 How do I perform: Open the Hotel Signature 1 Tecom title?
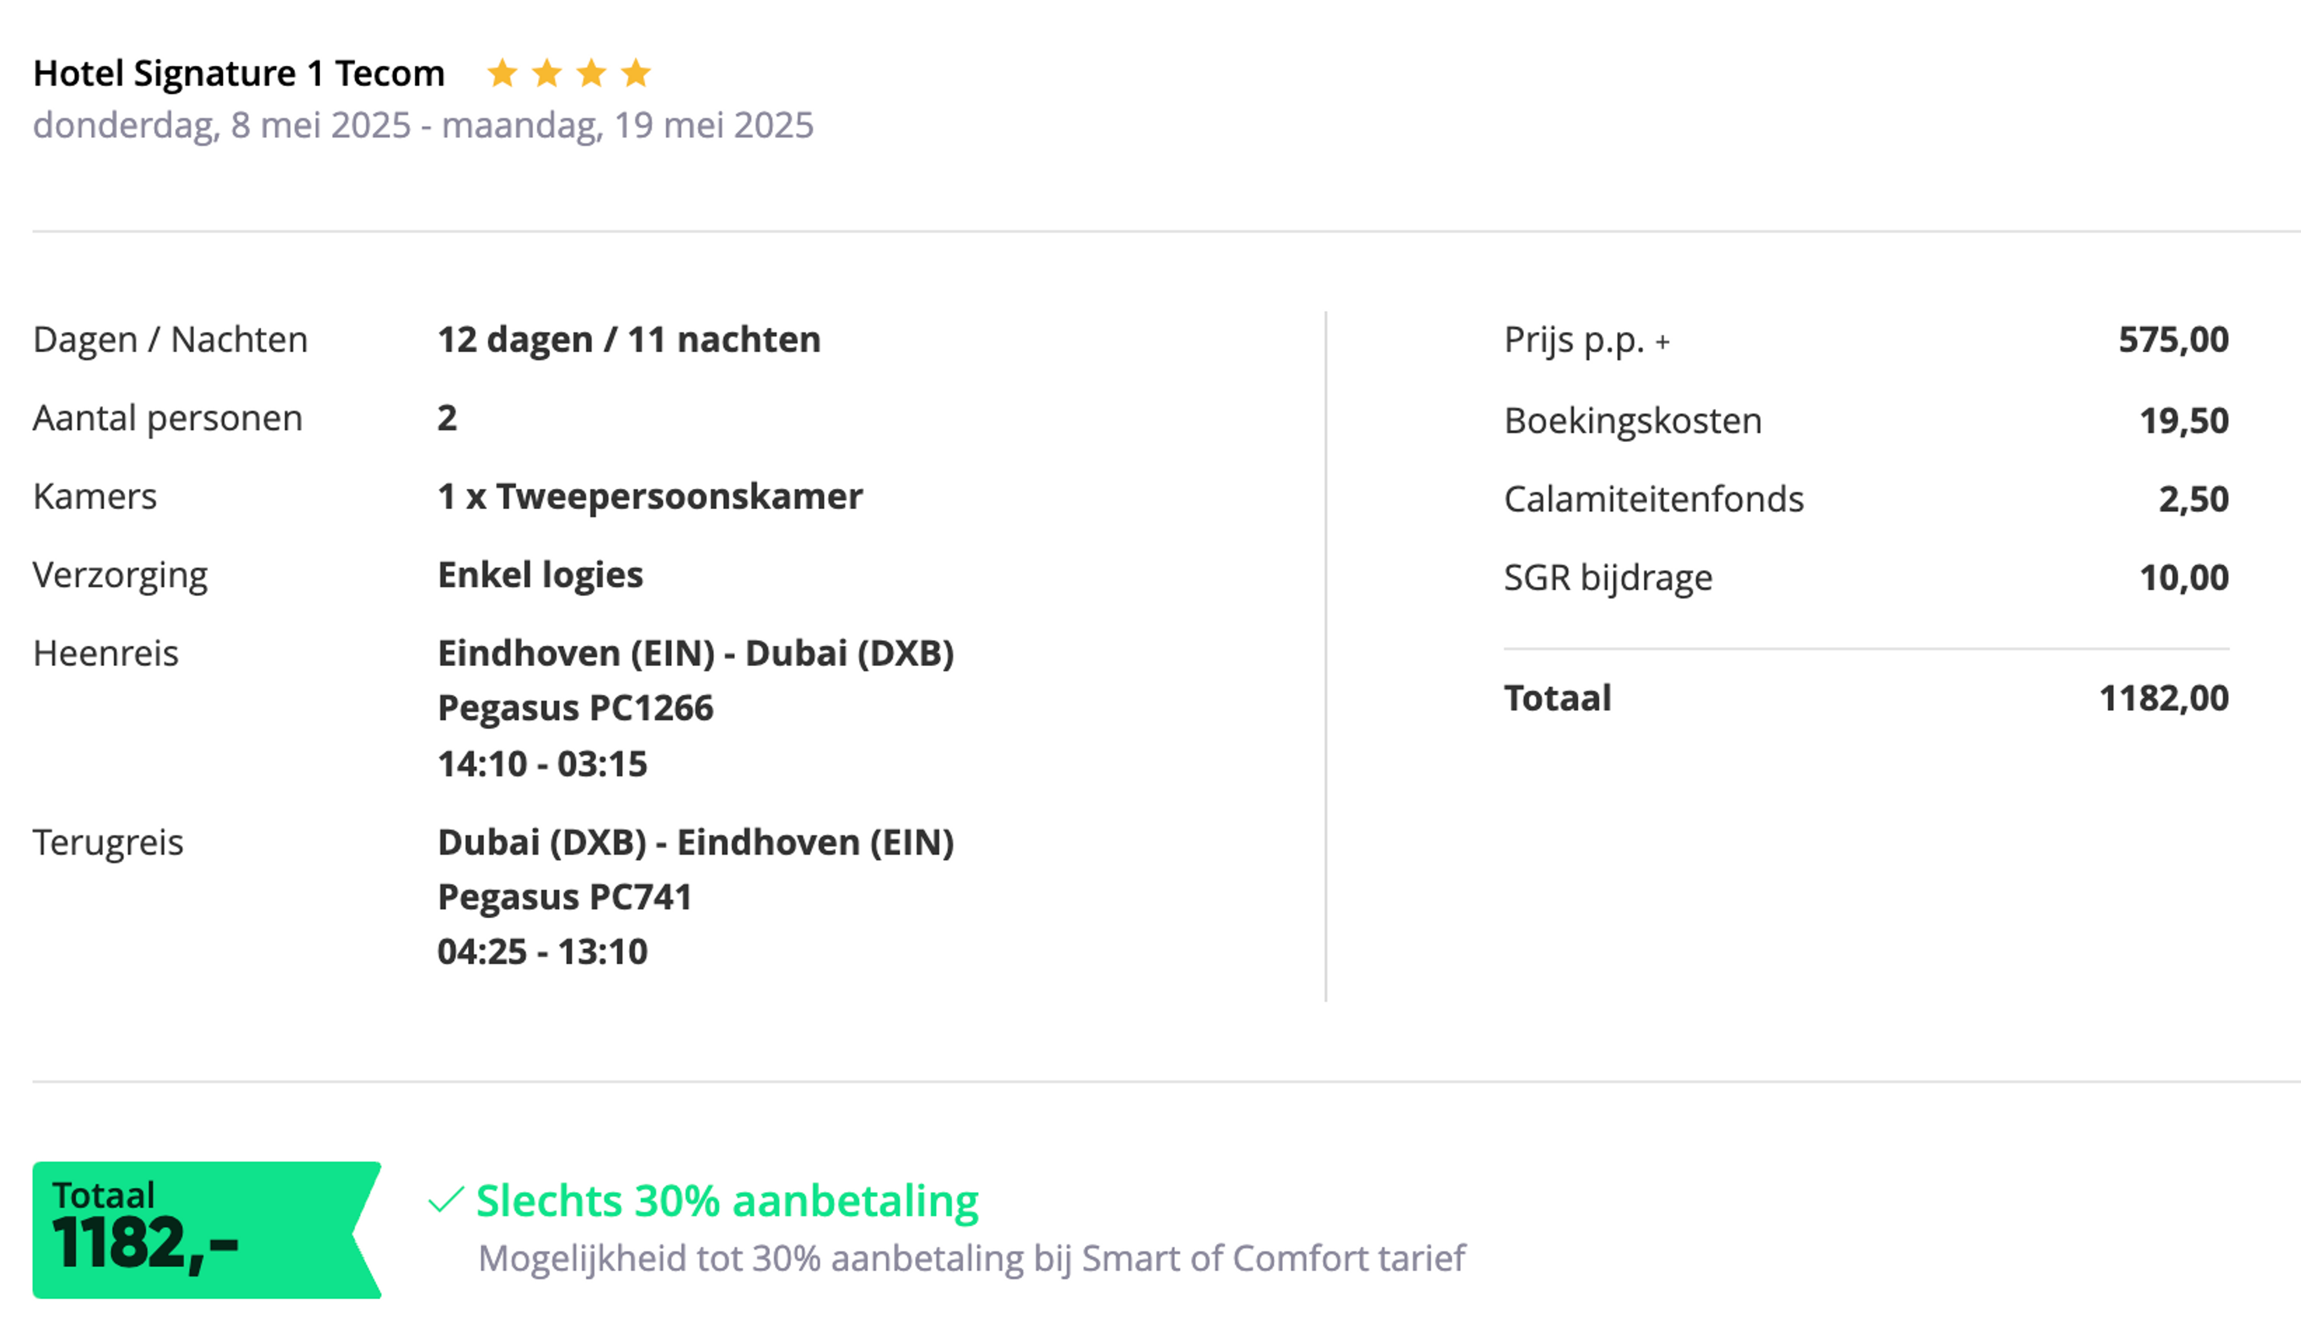point(238,74)
